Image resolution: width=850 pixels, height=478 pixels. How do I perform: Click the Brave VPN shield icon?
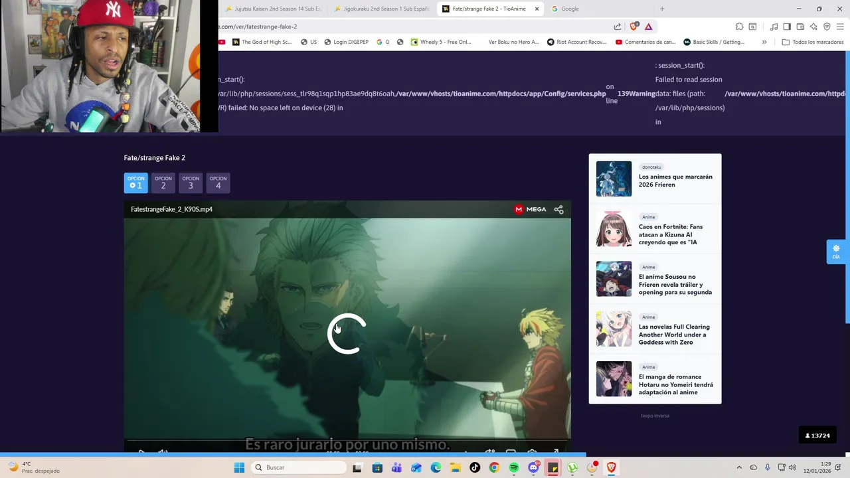[x=827, y=27]
